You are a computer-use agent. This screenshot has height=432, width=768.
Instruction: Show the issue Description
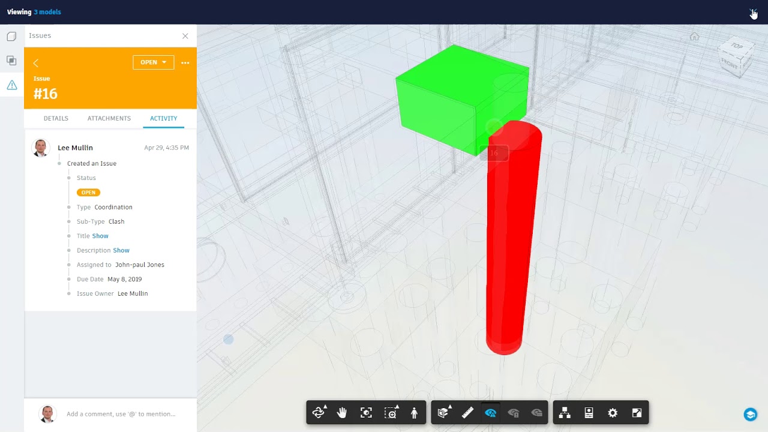tap(121, 250)
